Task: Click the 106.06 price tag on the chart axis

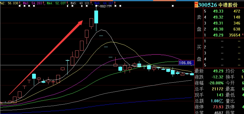Action: click(185, 63)
